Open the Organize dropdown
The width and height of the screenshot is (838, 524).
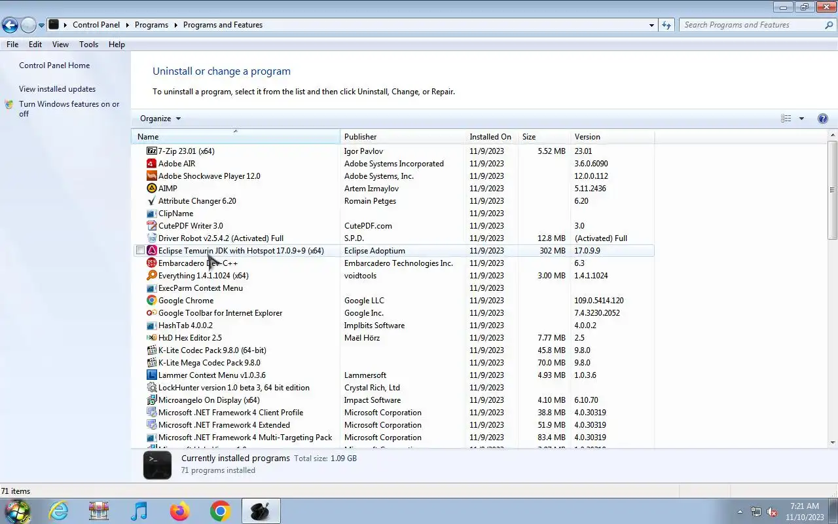pyautogui.click(x=160, y=119)
